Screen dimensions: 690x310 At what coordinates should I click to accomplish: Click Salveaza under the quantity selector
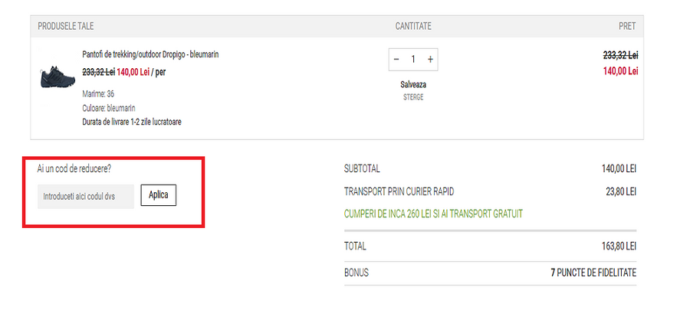click(x=413, y=84)
